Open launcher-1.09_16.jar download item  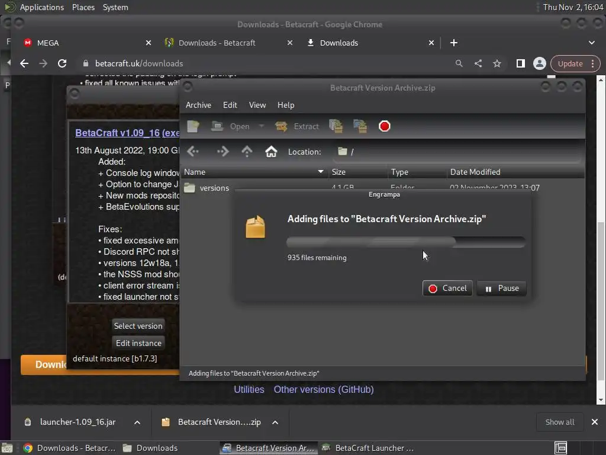71,422
